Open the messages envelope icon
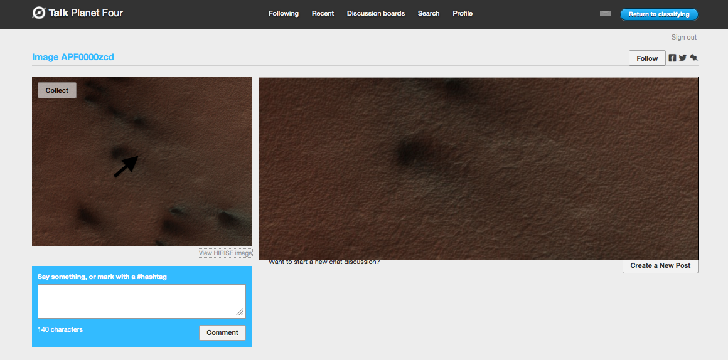 (x=605, y=14)
